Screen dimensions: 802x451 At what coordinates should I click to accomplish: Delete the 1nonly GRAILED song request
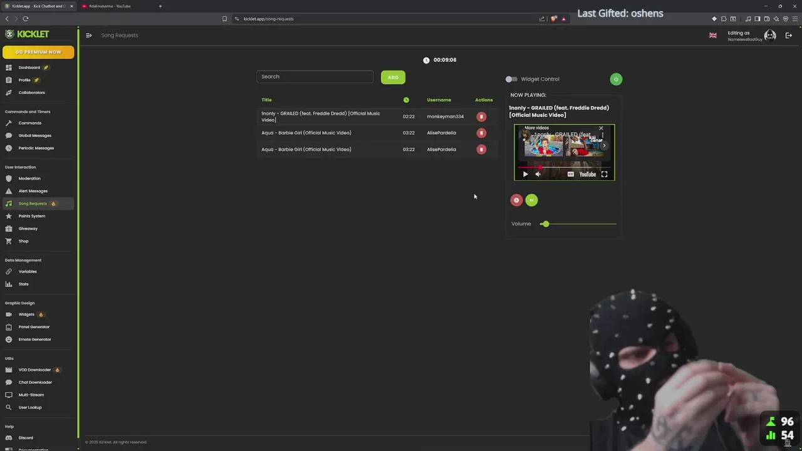481,117
